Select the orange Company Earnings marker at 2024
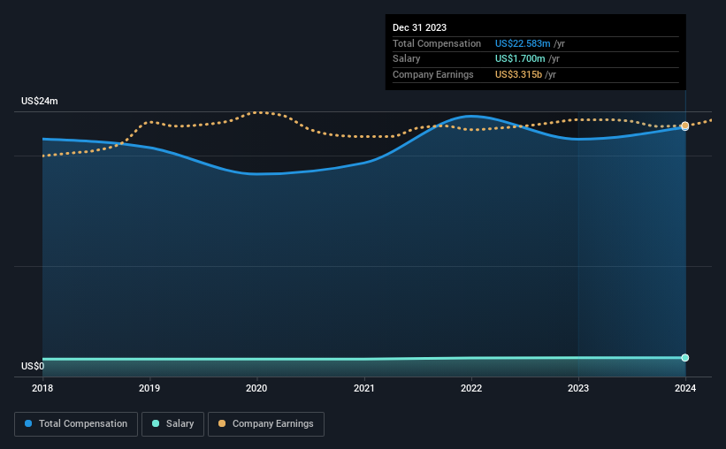The width and height of the screenshot is (726, 449). click(685, 126)
